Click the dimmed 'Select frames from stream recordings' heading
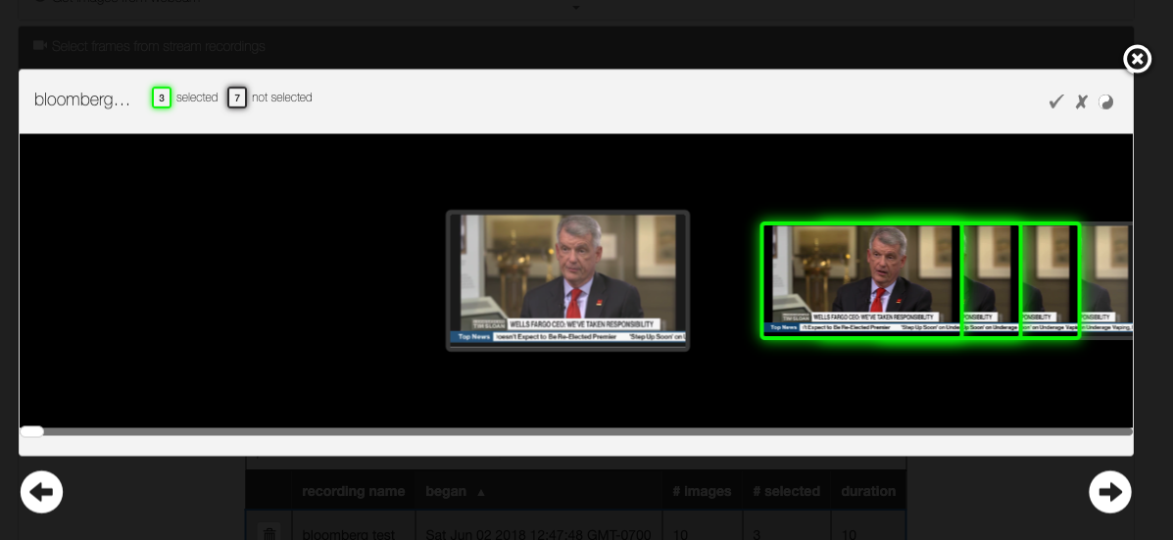The height and width of the screenshot is (540, 1173). [158, 46]
